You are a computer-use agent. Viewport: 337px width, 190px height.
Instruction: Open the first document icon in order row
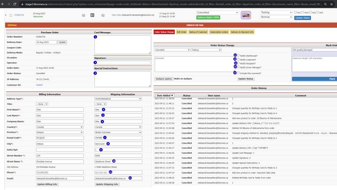click(83, 15)
